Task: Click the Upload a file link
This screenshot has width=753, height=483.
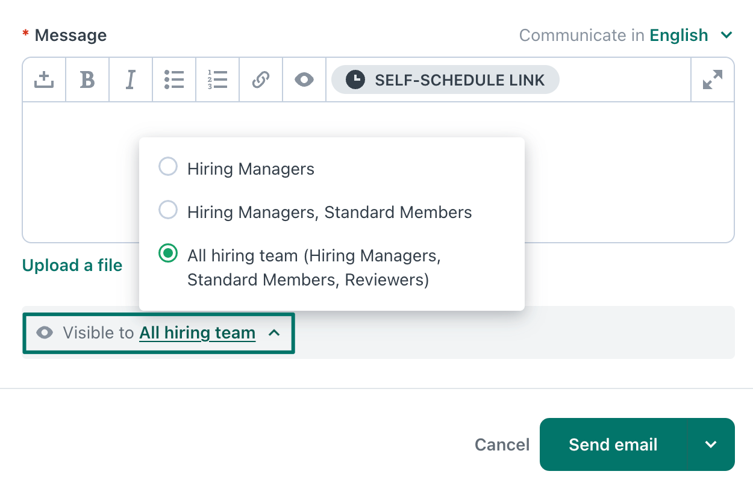Action: click(72, 265)
